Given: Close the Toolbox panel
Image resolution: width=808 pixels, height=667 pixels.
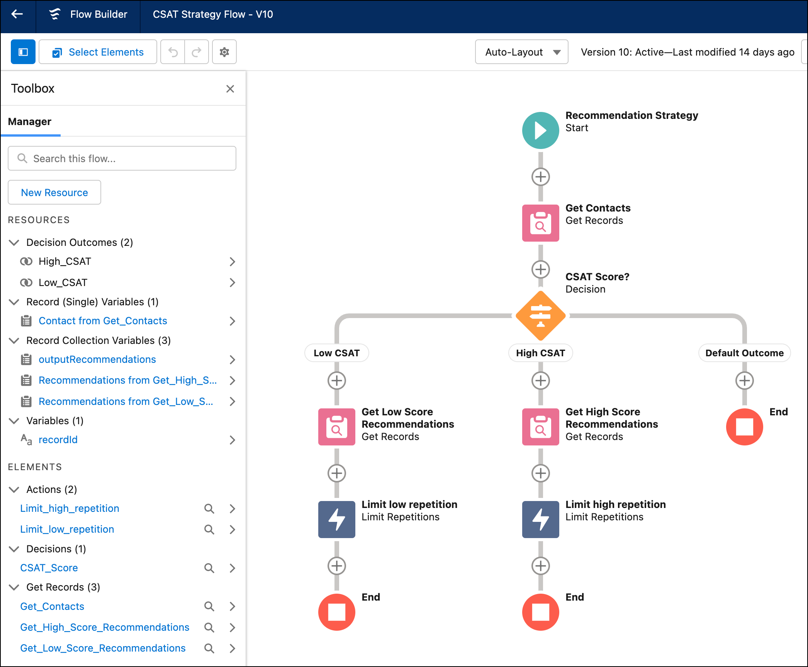Looking at the screenshot, I should click(x=230, y=89).
